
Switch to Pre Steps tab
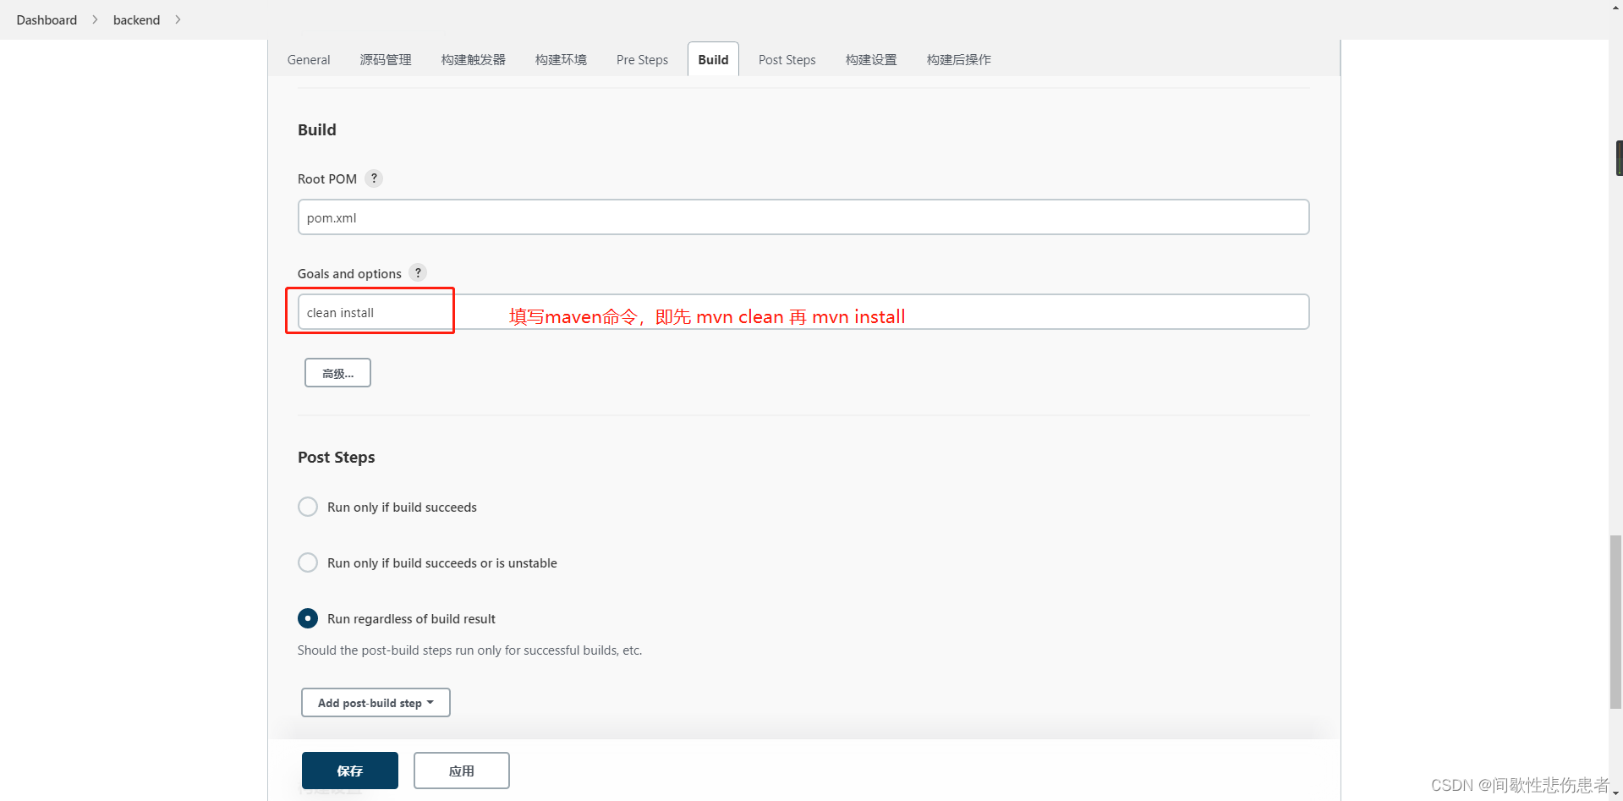pos(642,59)
